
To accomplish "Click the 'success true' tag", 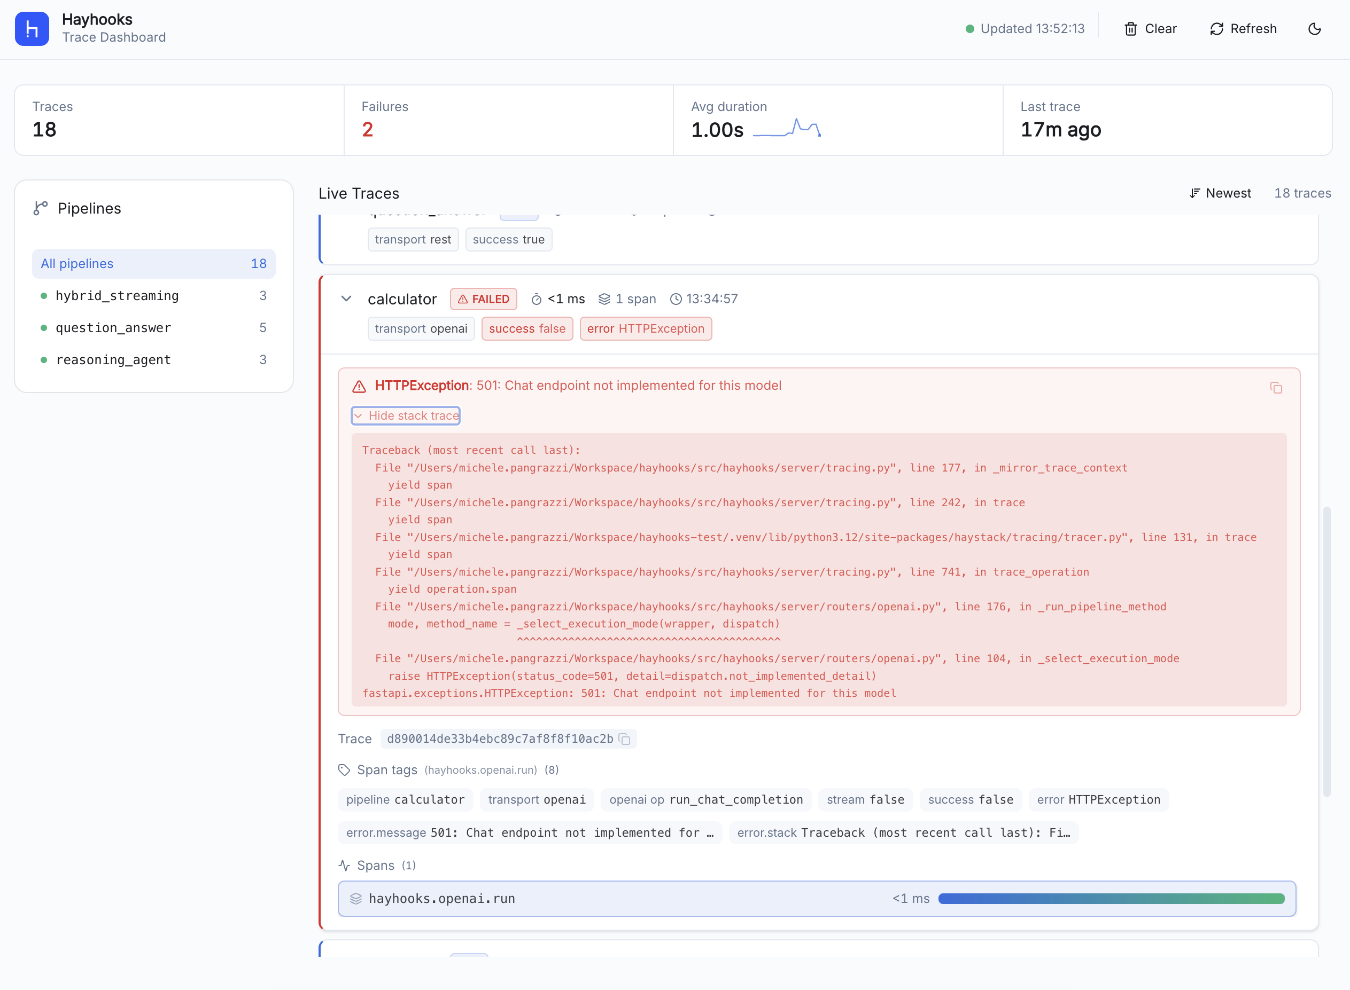I will (509, 240).
